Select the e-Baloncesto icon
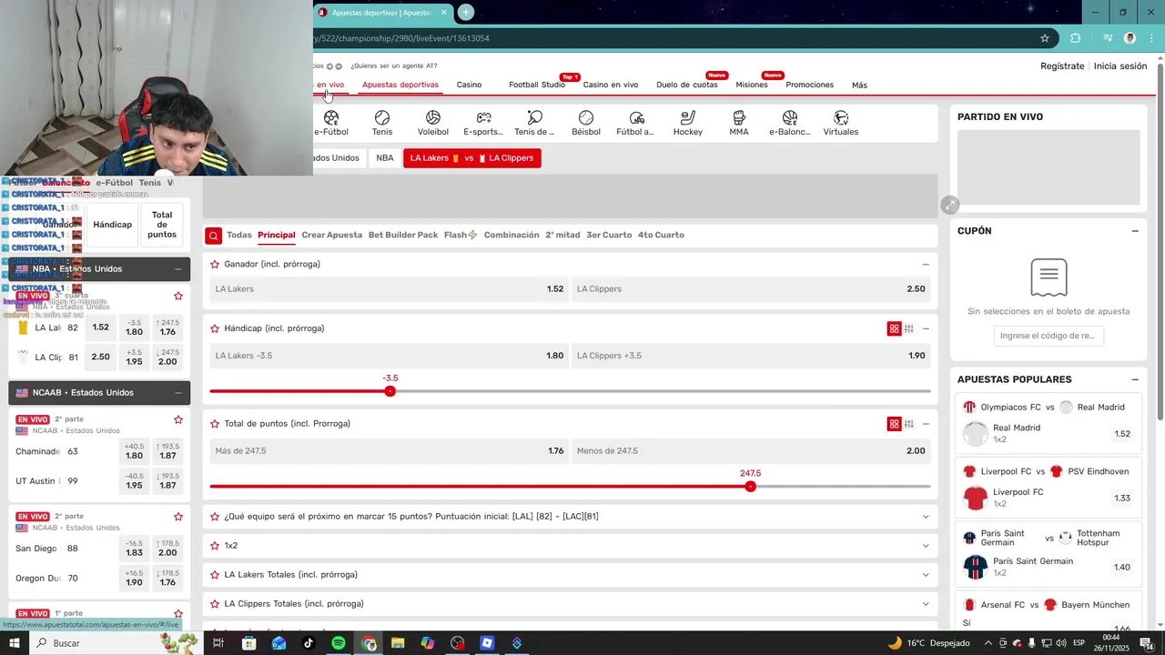The height and width of the screenshot is (655, 1165). tap(790, 123)
